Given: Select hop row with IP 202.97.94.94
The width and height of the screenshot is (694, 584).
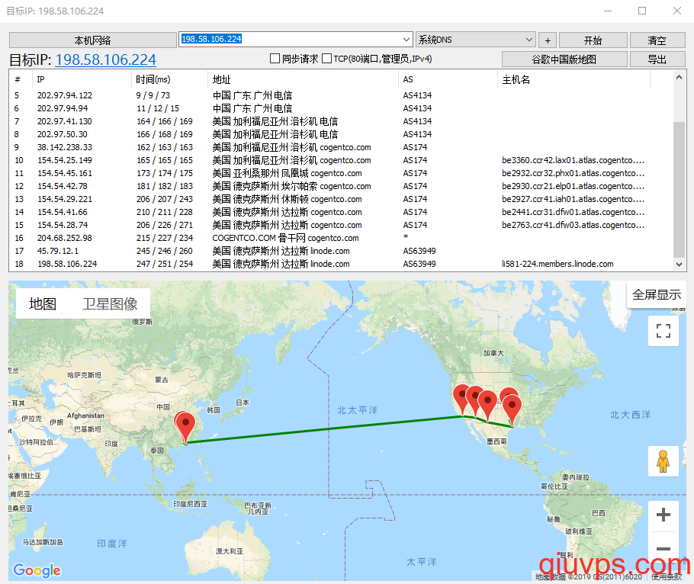Looking at the screenshot, I should 341,108.
